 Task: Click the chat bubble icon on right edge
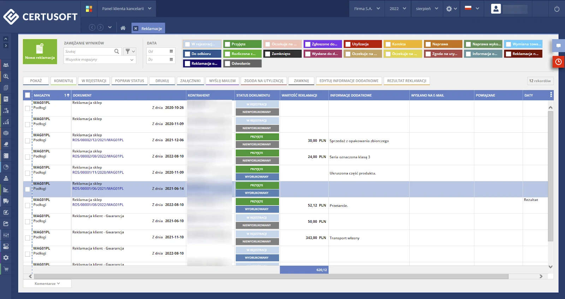click(558, 46)
